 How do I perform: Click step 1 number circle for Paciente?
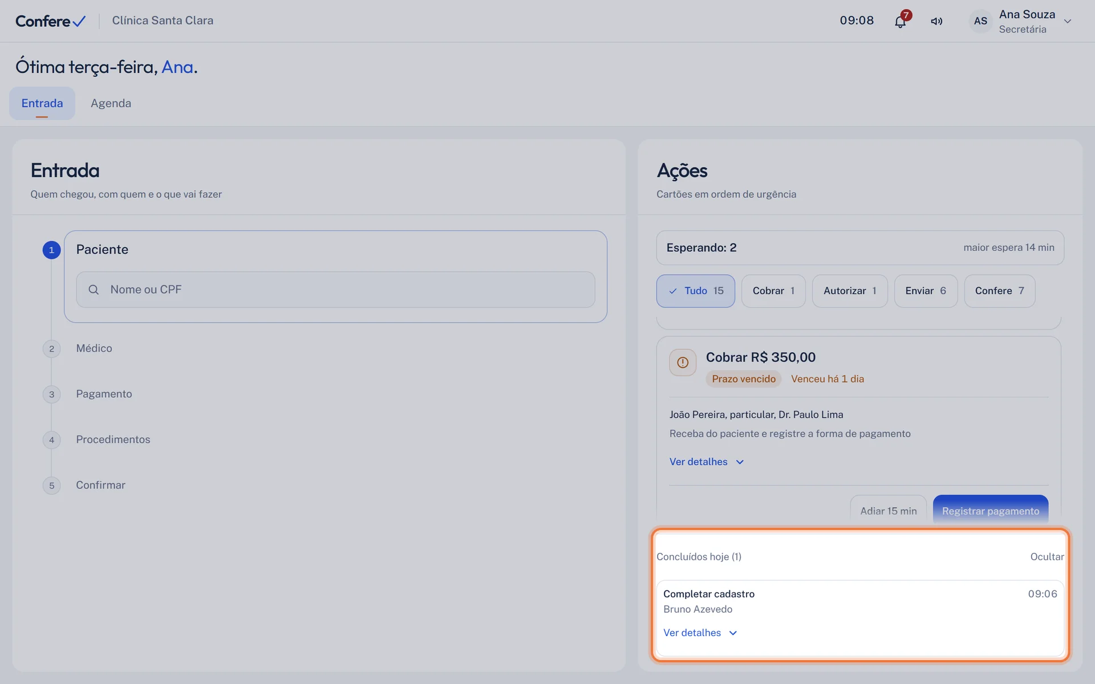coord(51,250)
